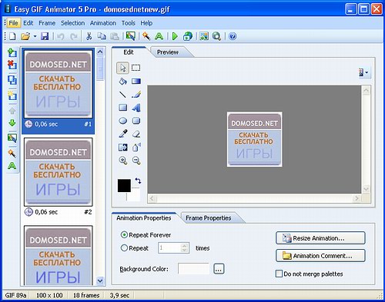
Task: Click the repeat count stepper arrows
Action: [184, 247]
